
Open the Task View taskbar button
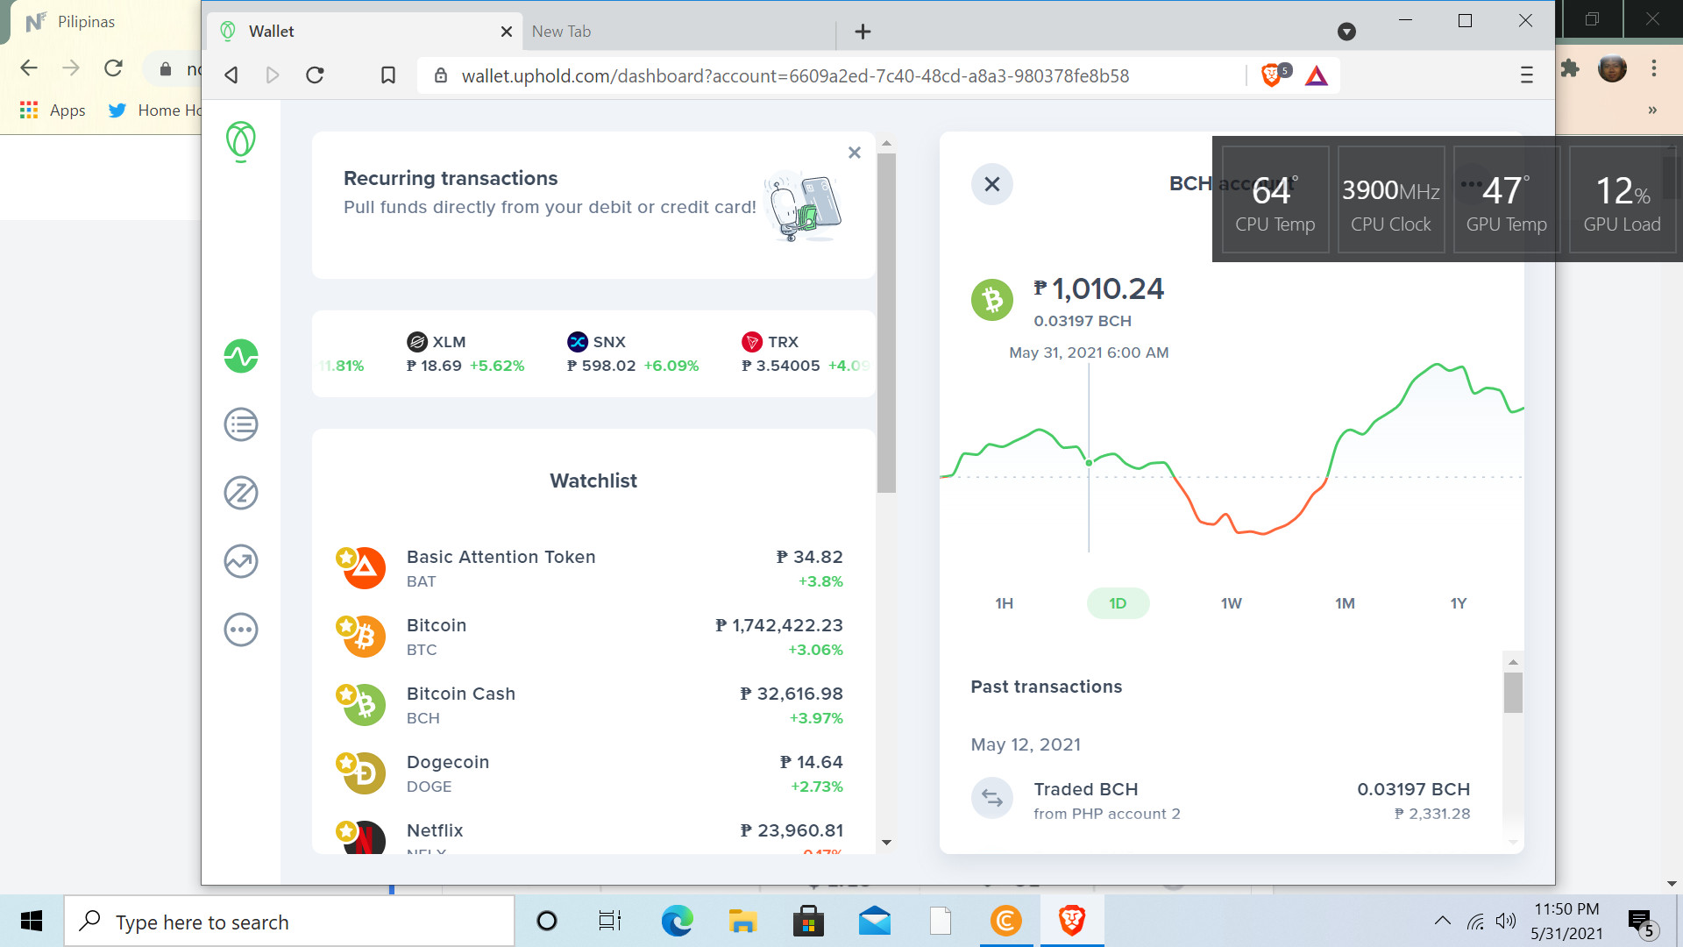(x=610, y=921)
